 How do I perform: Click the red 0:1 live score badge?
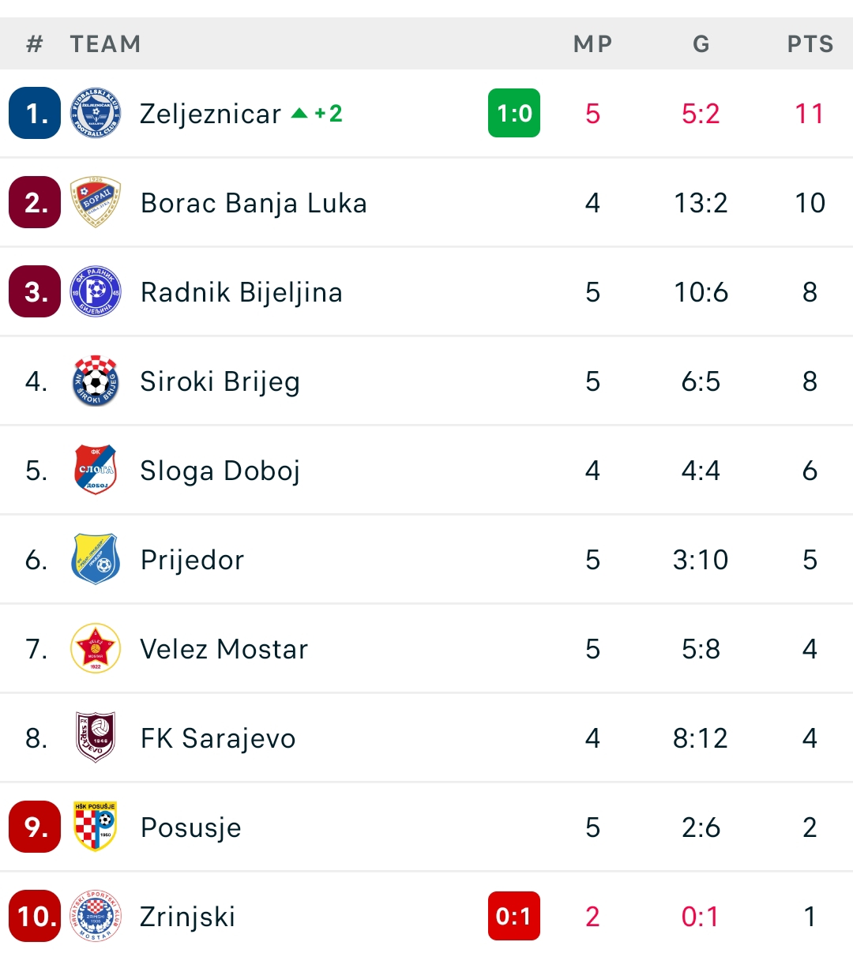click(514, 917)
